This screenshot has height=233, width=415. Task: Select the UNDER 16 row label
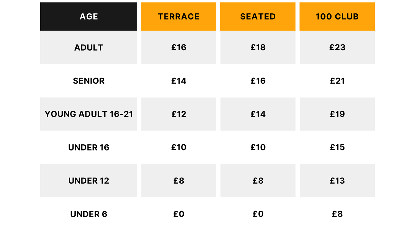[x=88, y=147]
